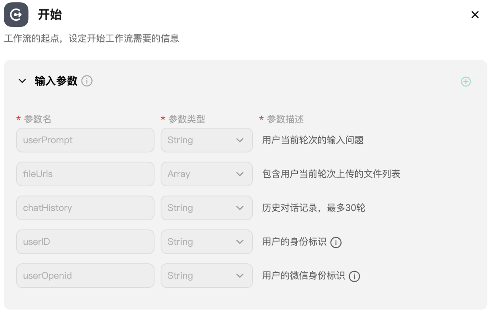Viewport: 492px width, 328px height.
Task: Click info icon beside 用户的微信身份标识
Action: [x=354, y=276]
